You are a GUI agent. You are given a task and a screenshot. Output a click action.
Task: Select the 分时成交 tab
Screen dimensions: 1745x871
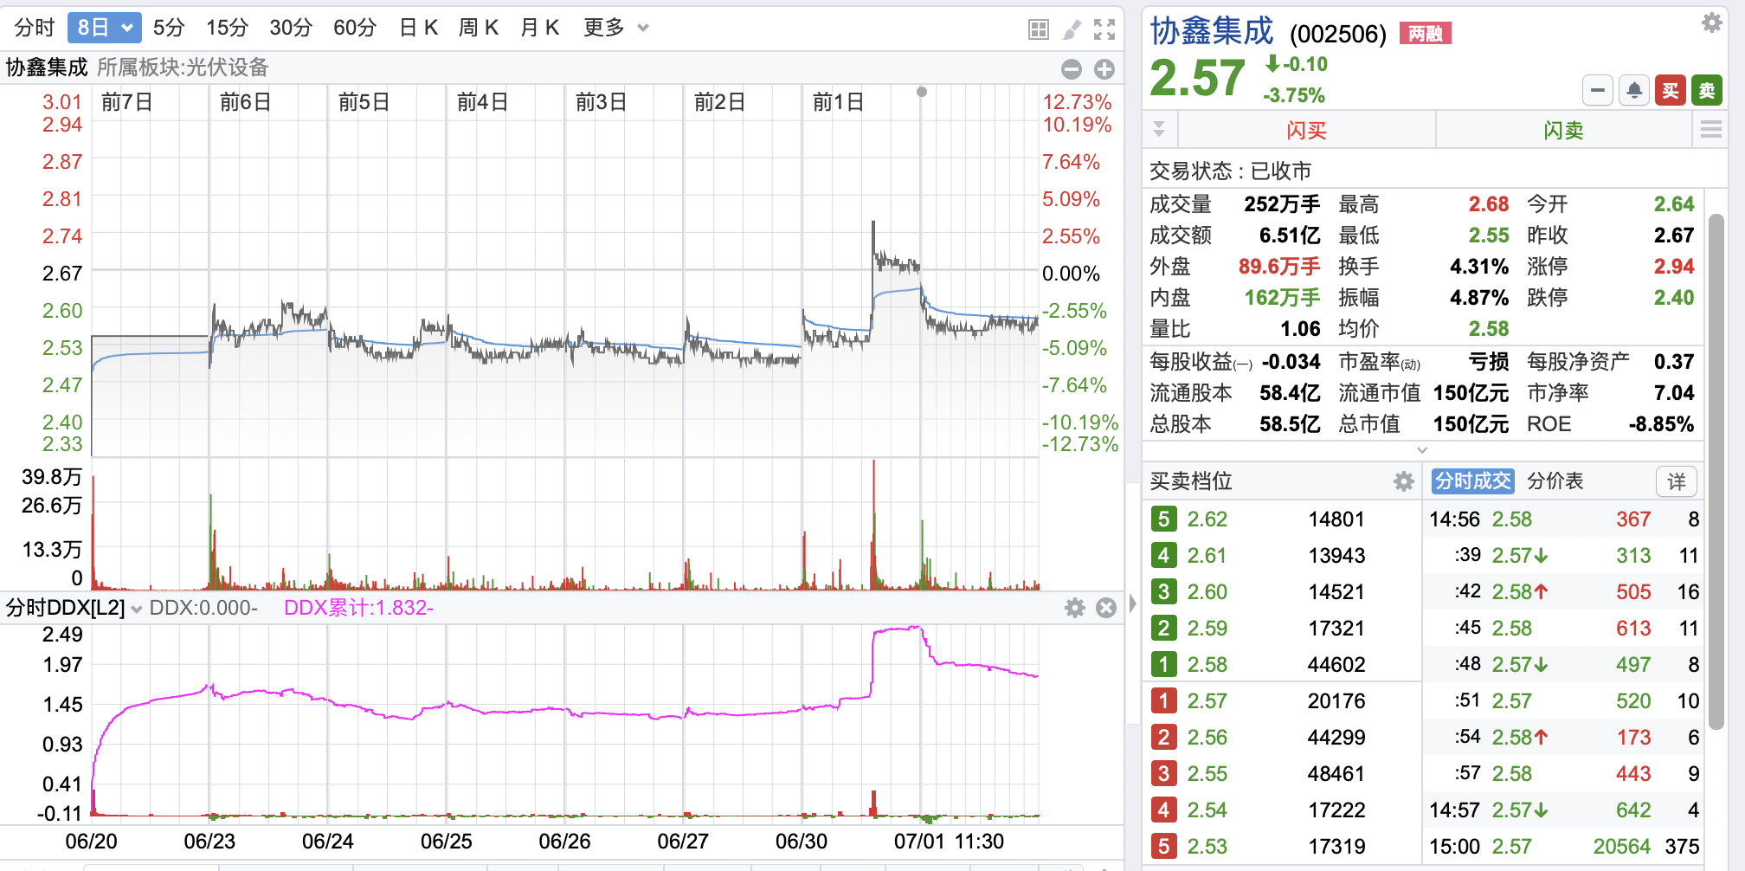tap(1472, 481)
